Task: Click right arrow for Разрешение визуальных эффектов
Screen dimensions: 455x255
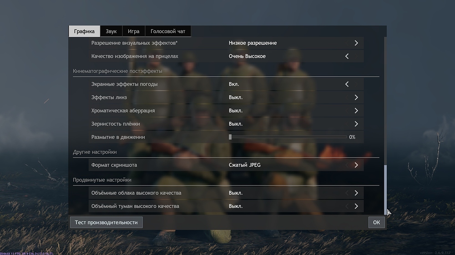Action: point(356,43)
